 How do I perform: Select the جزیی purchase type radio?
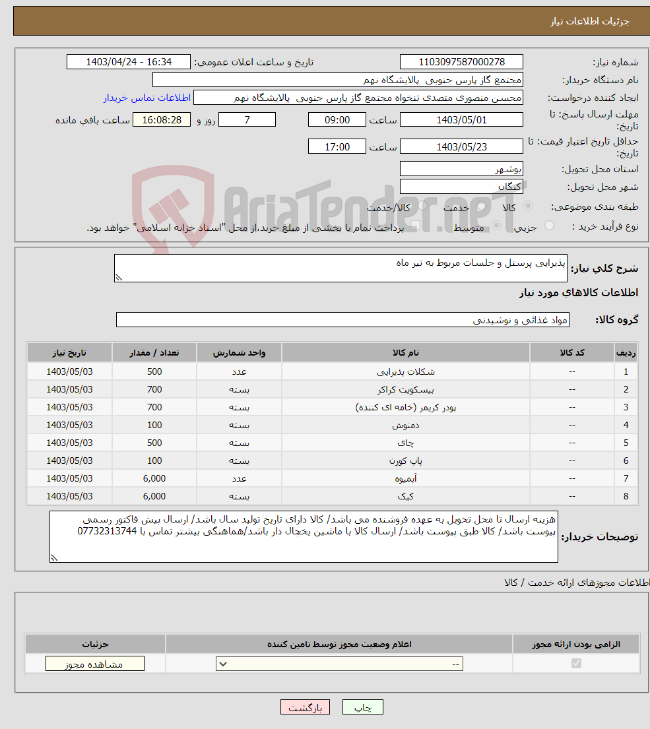pyautogui.click(x=549, y=226)
